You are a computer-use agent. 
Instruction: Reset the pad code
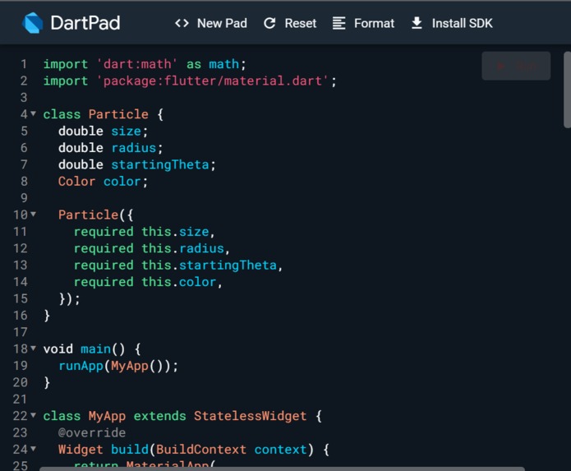(x=290, y=23)
